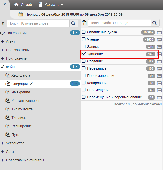Expand the Устройство filter group

[x=2, y=143]
